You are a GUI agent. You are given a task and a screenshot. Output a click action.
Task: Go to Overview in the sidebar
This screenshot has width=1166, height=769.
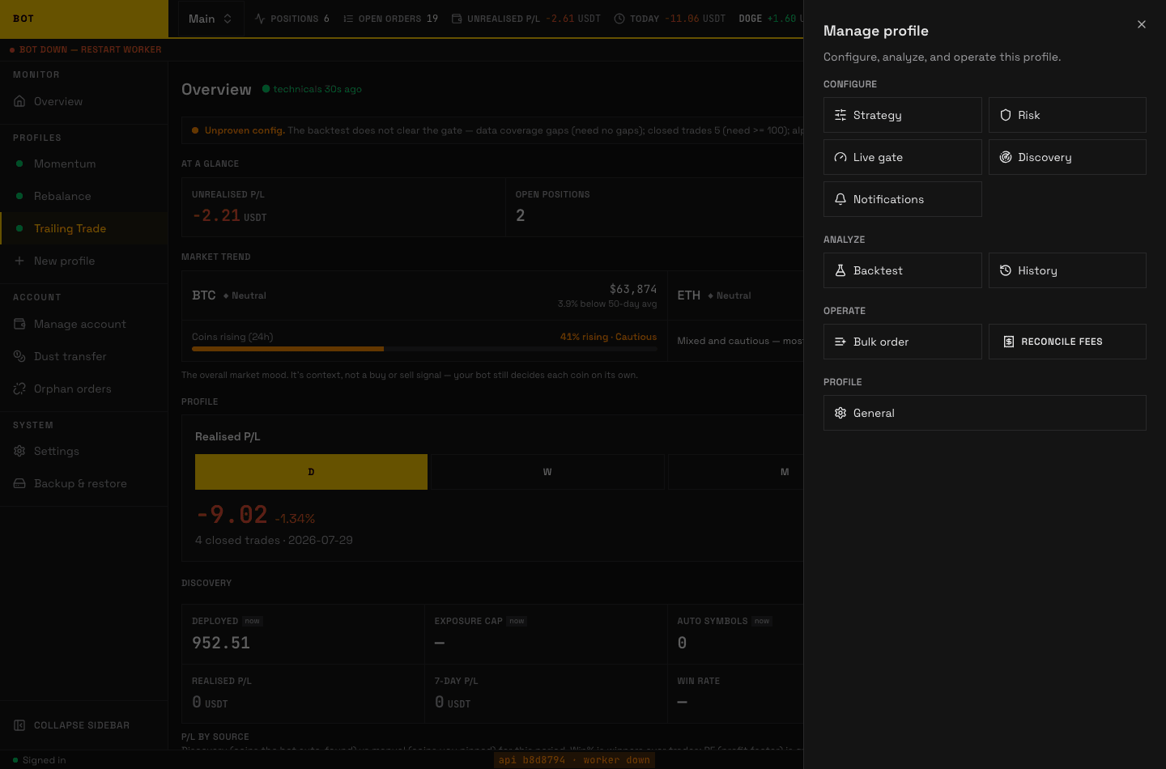tap(84, 101)
